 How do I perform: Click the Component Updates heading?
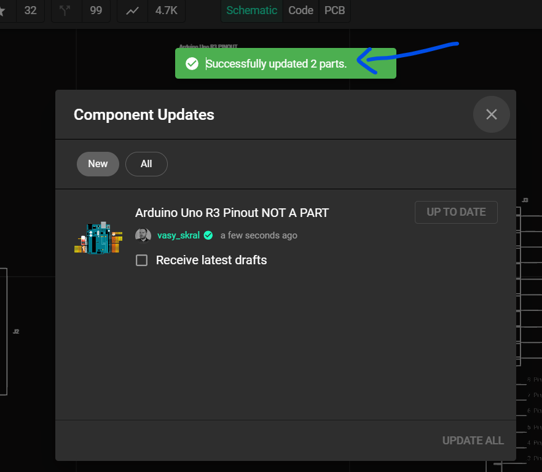[x=144, y=114]
